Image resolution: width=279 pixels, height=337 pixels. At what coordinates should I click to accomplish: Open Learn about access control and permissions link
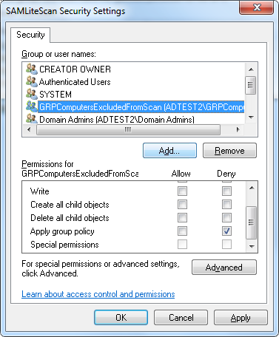tap(98, 294)
